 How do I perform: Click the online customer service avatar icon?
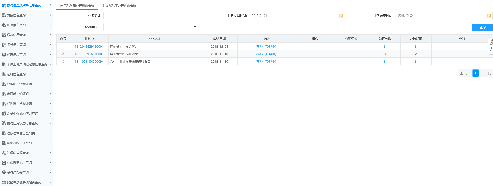click(x=491, y=42)
